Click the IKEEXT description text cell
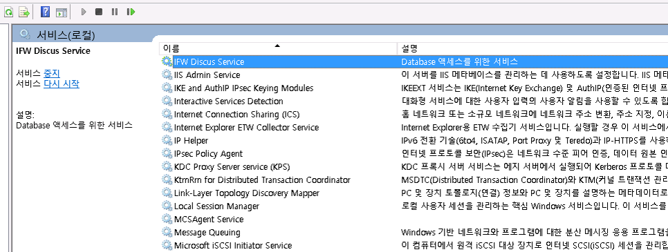This screenshot has width=668, height=252. tap(535, 88)
